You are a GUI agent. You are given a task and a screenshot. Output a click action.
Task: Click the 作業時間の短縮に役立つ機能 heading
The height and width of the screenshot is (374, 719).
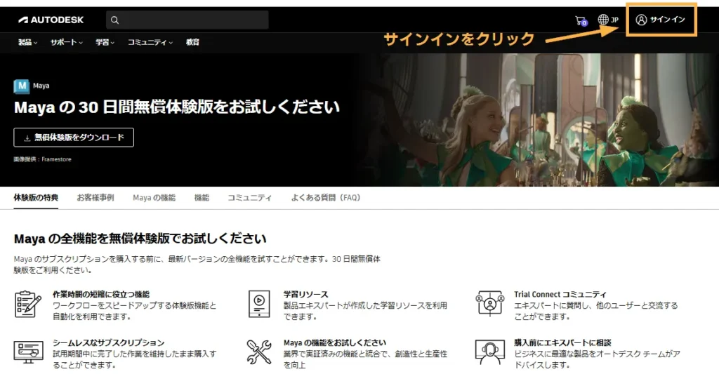(x=101, y=294)
